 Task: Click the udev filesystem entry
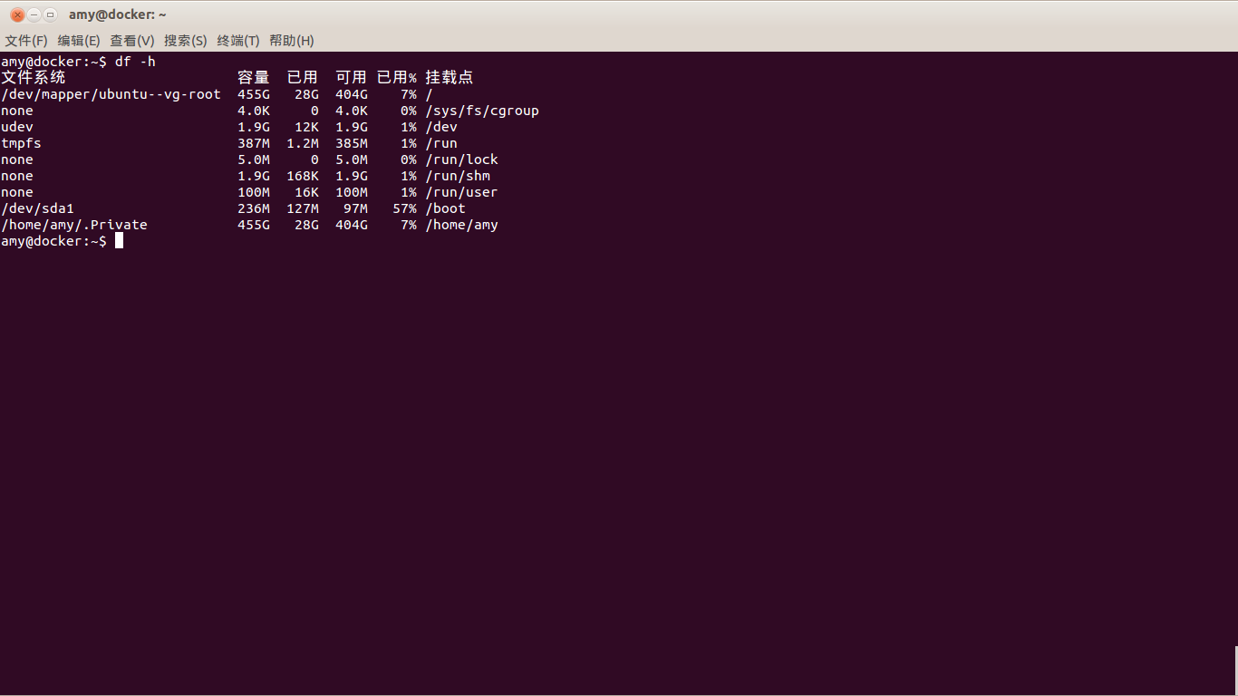point(17,127)
